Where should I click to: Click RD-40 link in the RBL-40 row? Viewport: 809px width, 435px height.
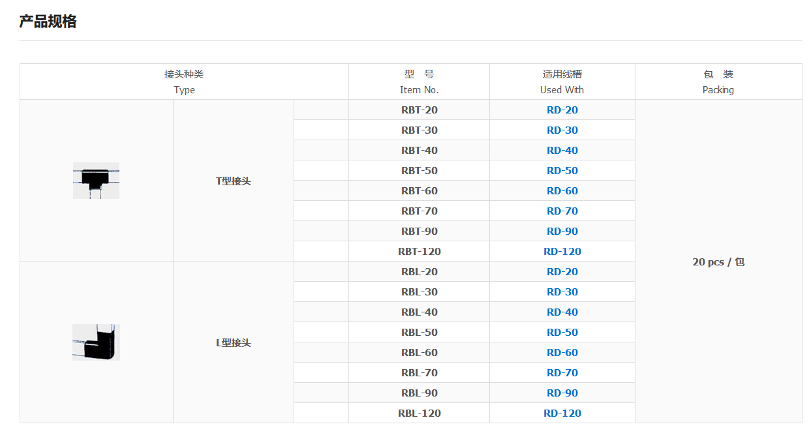point(562,312)
